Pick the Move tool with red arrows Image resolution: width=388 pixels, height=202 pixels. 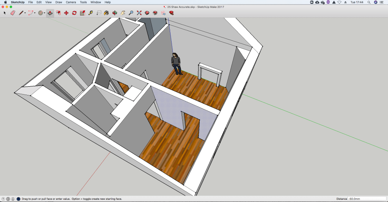(66, 13)
